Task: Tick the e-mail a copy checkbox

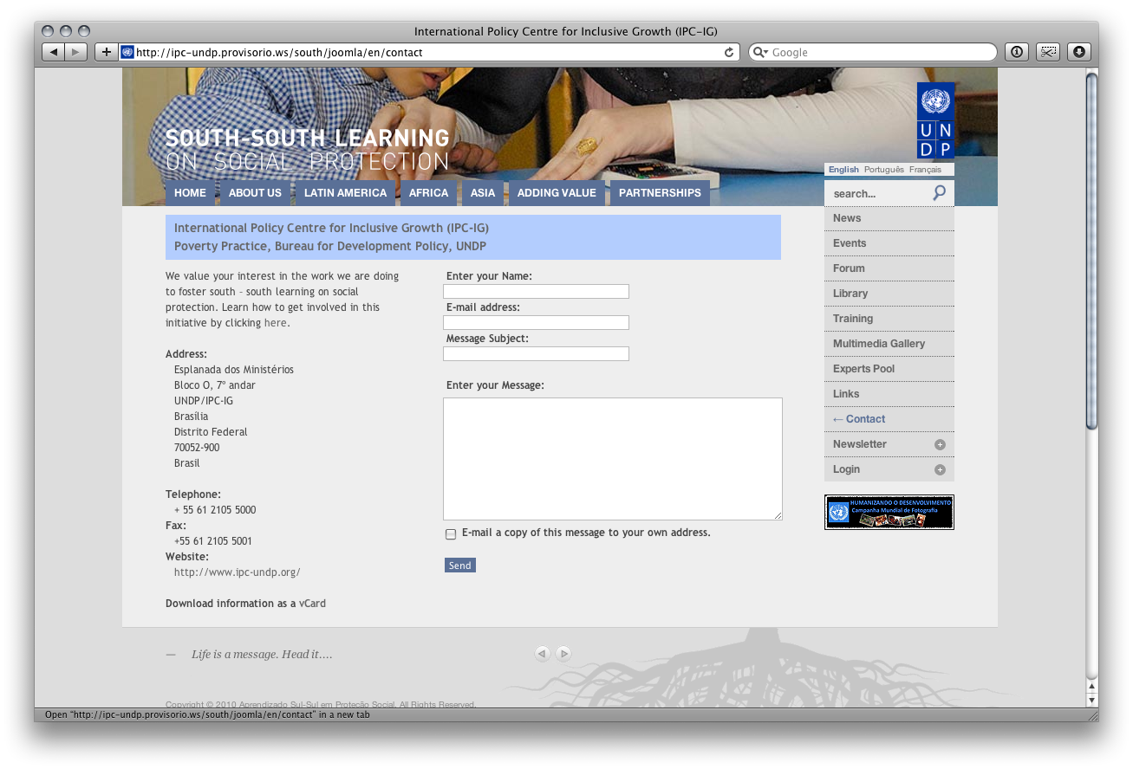Action: coord(451,534)
